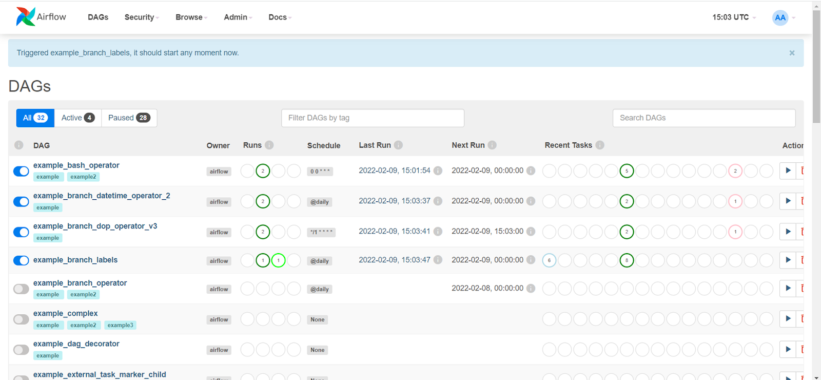The height and width of the screenshot is (380, 821).
Task: Open the Security dropdown menu
Action: [x=142, y=17]
